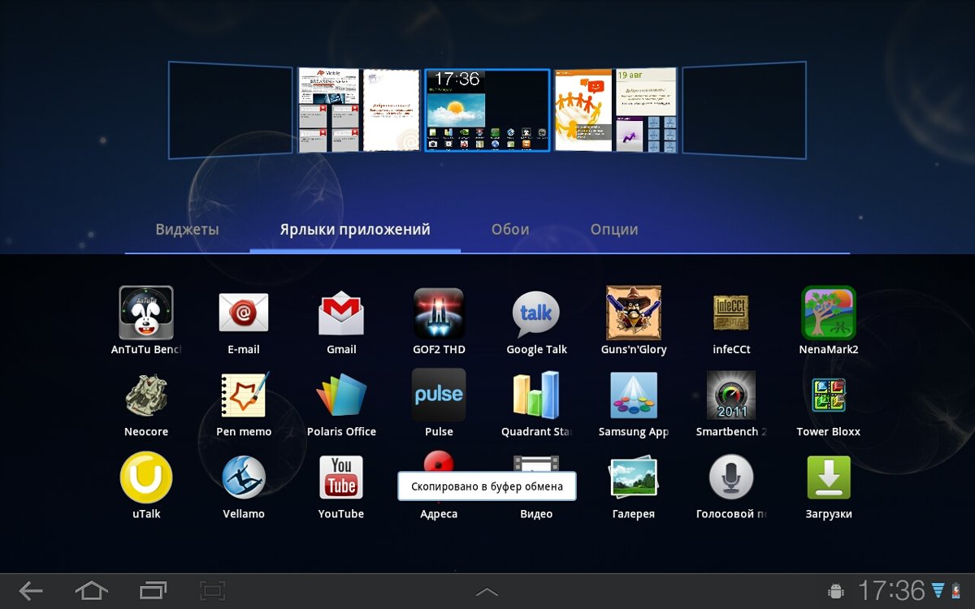975x609 pixels.
Task: Select the center home screen thumbnail
Action: coord(487,110)
